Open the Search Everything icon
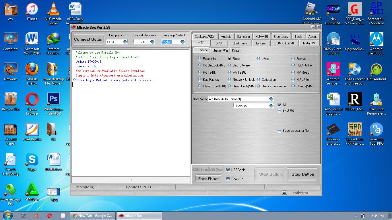The width and height of the screenshot is (392, 220). pos(11,164)
